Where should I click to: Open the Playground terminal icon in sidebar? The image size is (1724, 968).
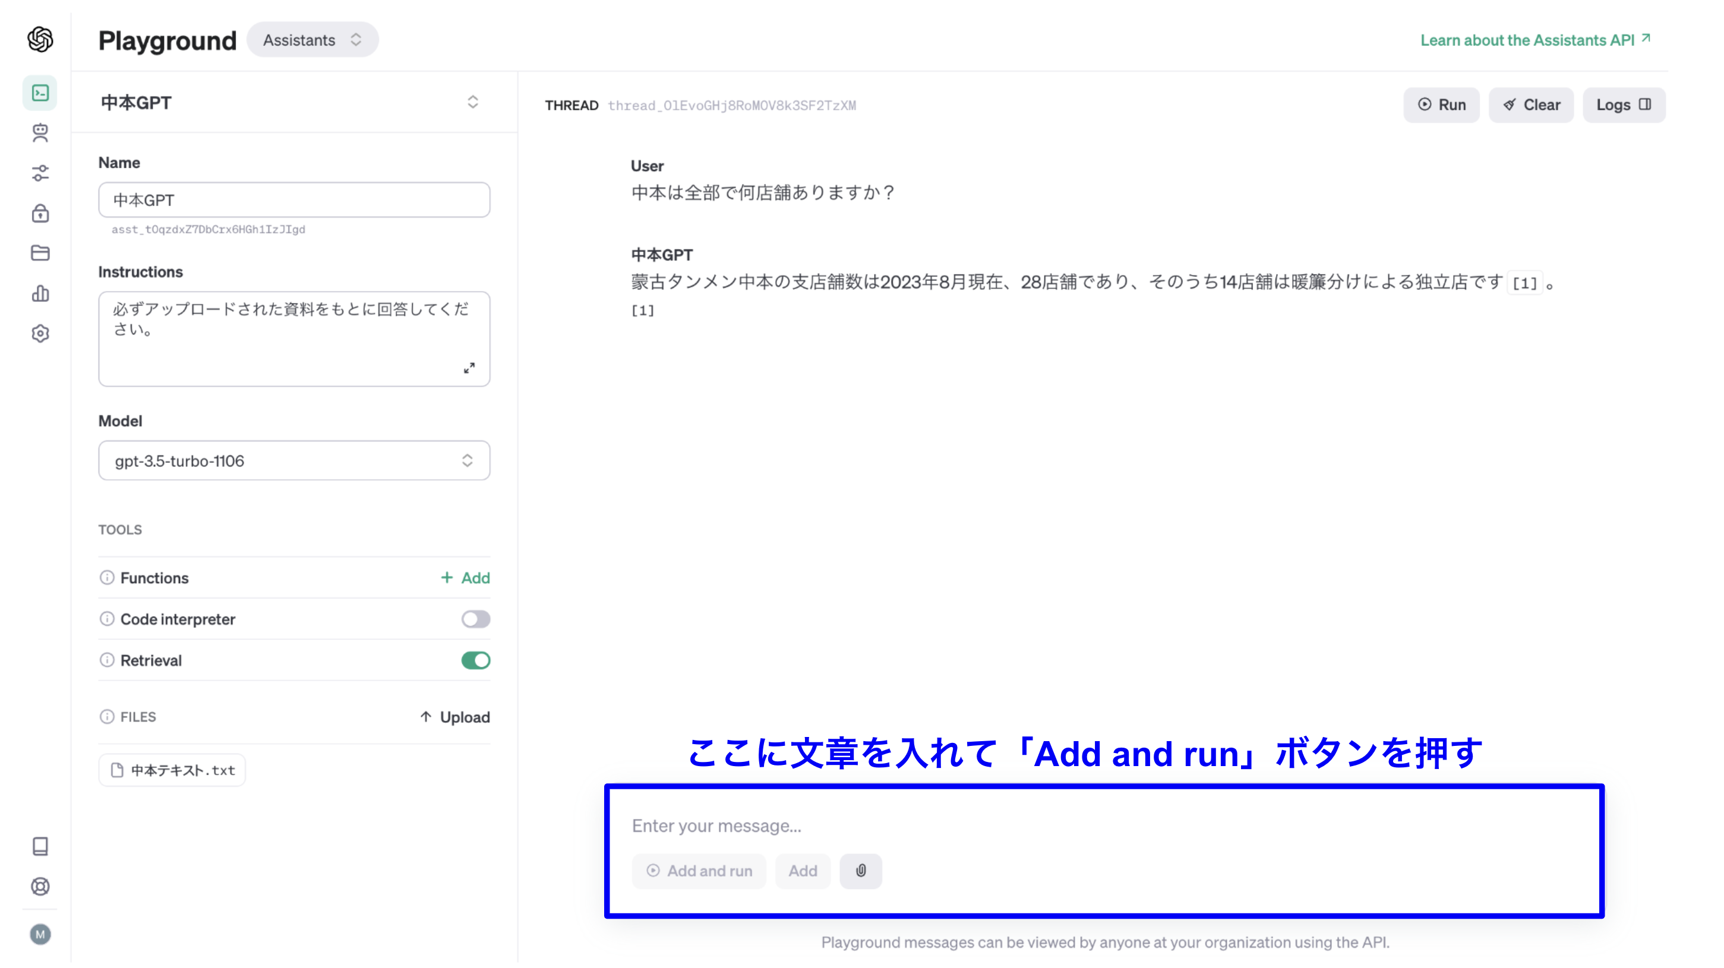point(40,91)
